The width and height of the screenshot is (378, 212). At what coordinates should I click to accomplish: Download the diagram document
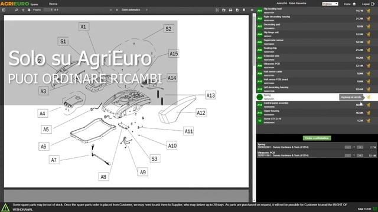pos(237,10)
